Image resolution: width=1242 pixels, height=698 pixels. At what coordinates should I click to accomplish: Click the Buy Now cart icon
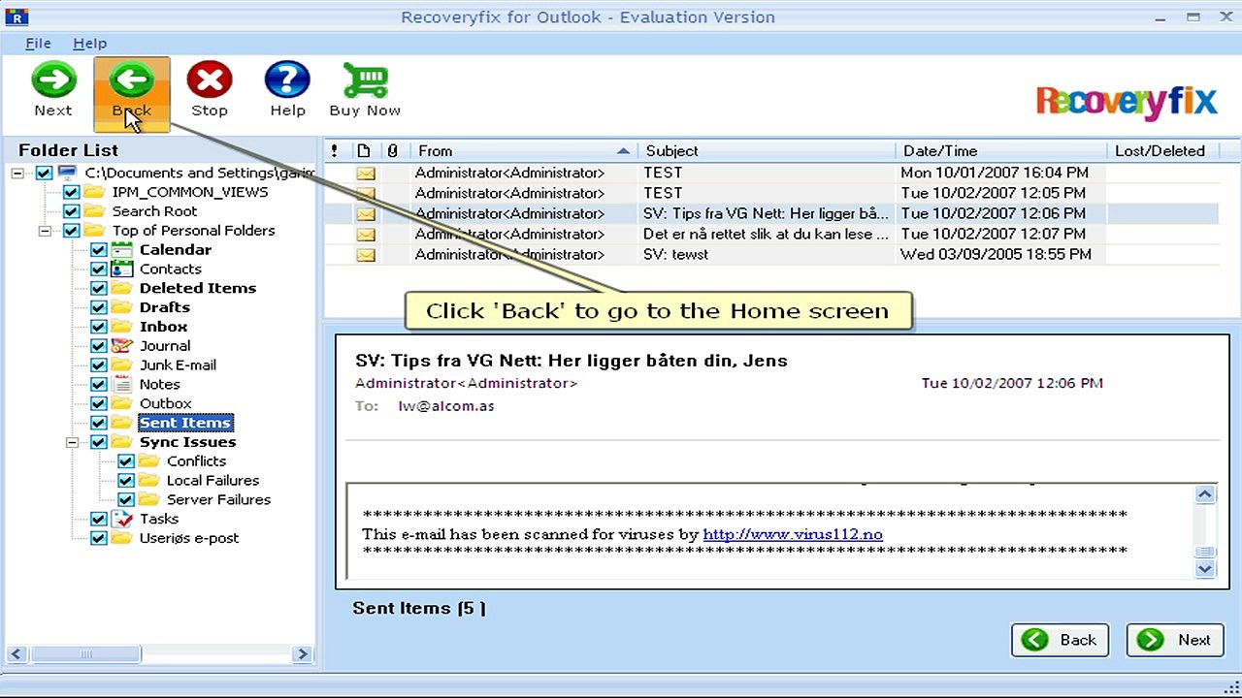pyautogui.click(x=365, y=80)
